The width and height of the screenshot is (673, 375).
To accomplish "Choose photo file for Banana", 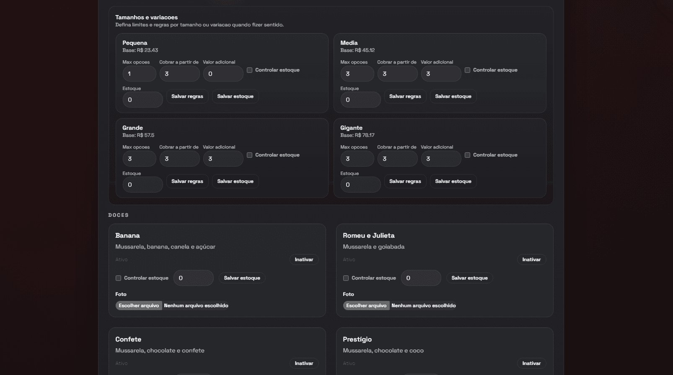I will point(139,306).
